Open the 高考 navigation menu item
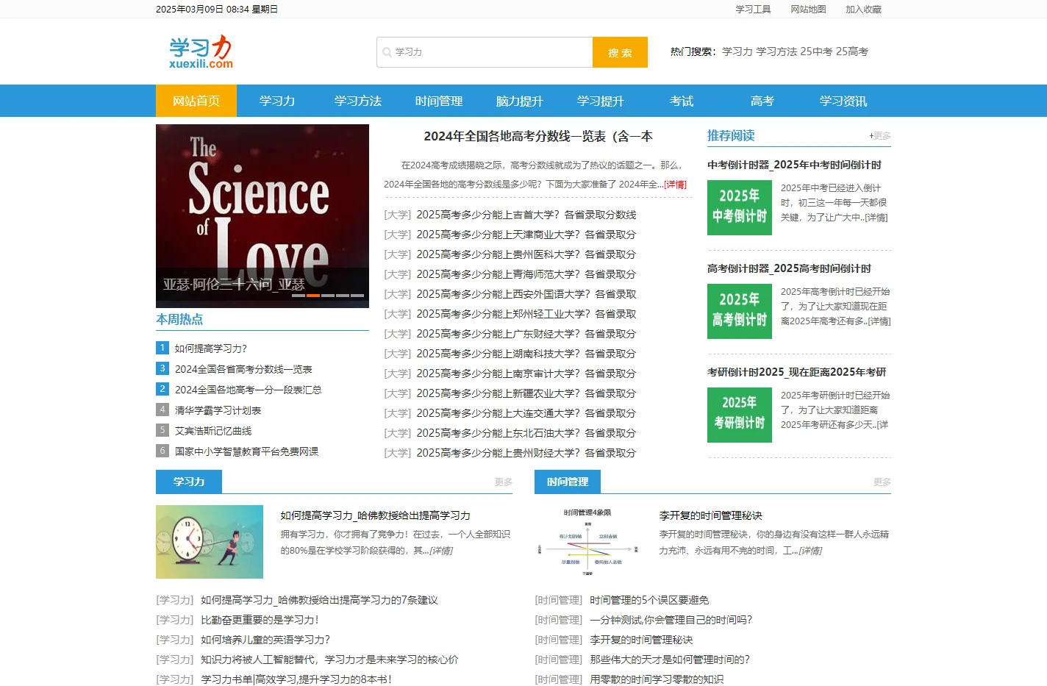This screenshot has height=686, width=1047. click(762, 101)
